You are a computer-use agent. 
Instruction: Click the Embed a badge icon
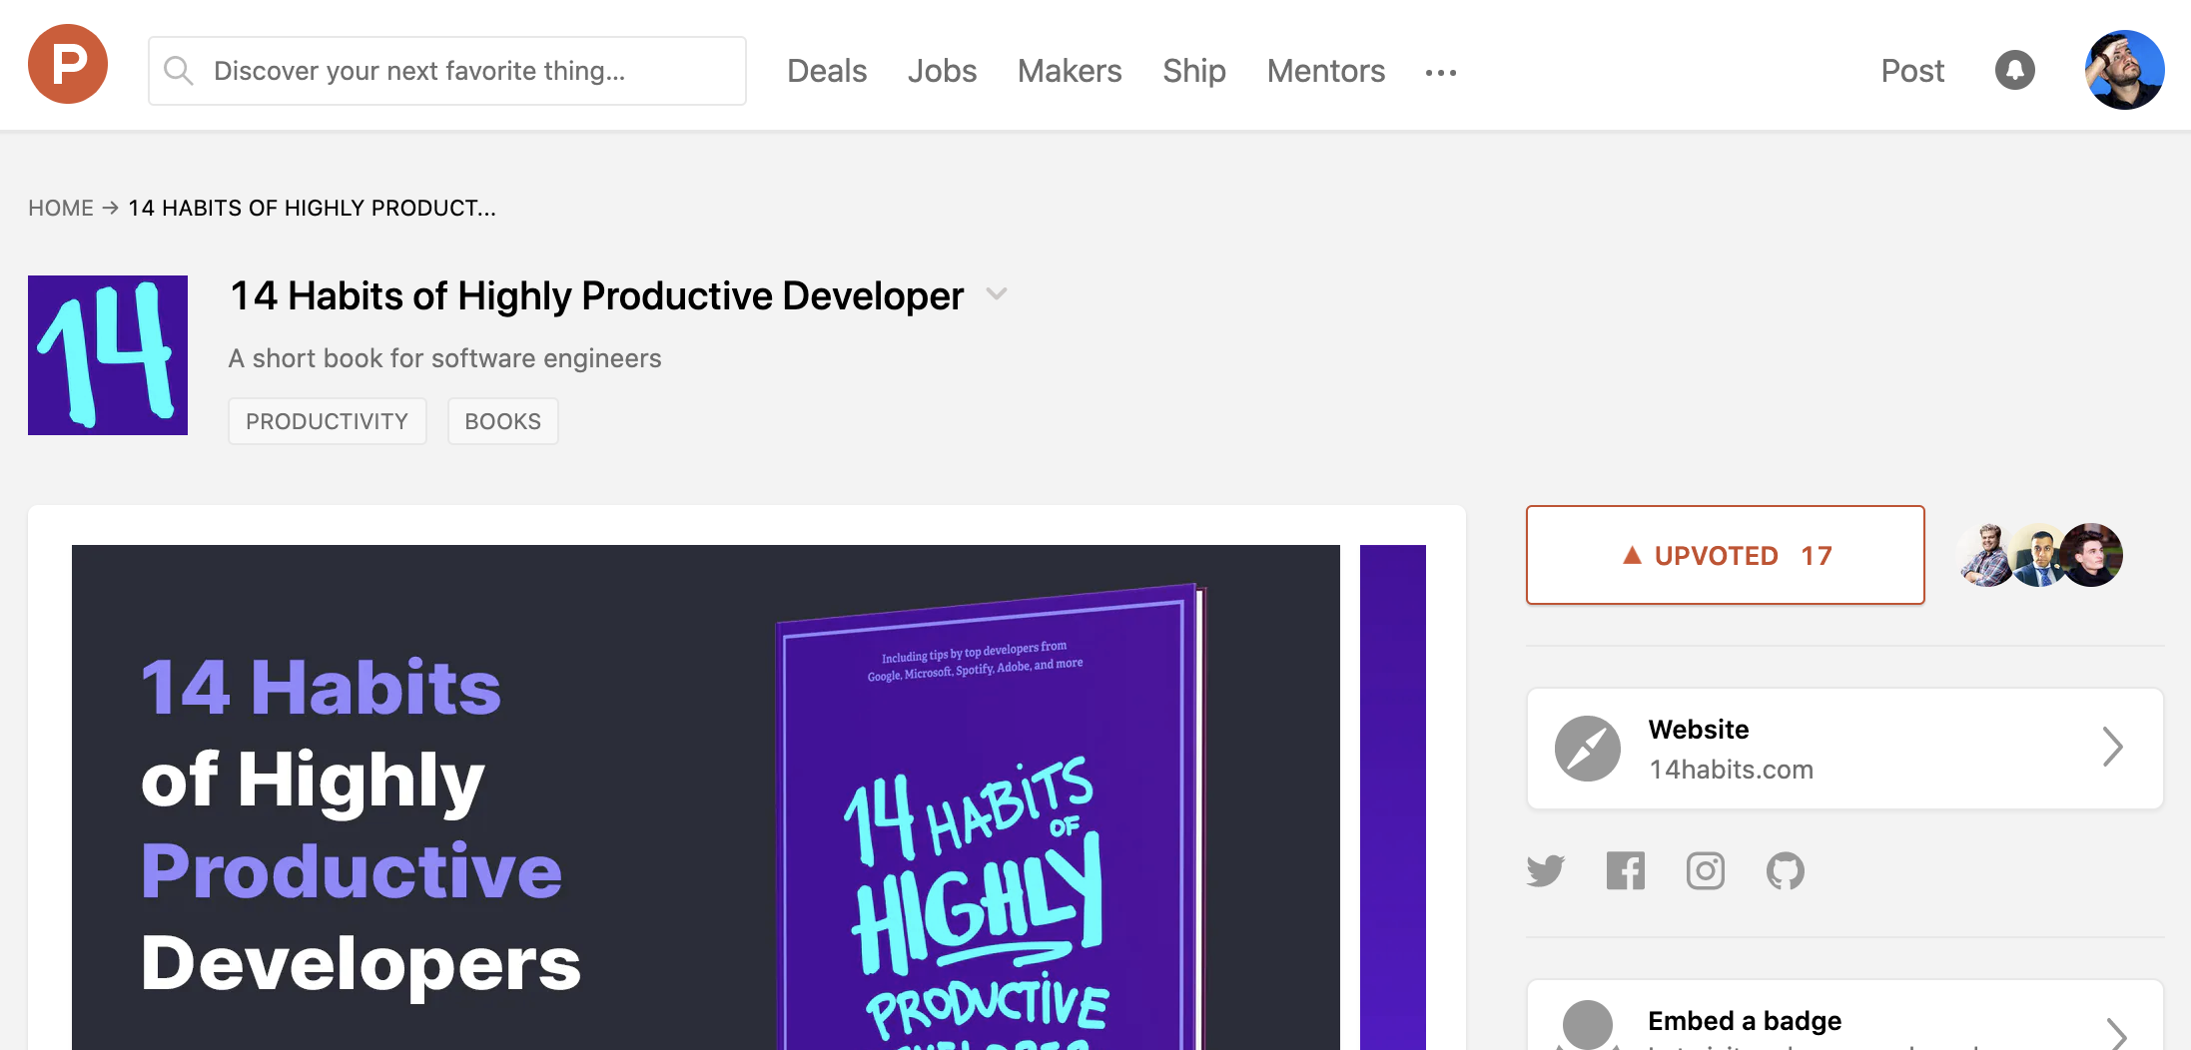1588,1025
